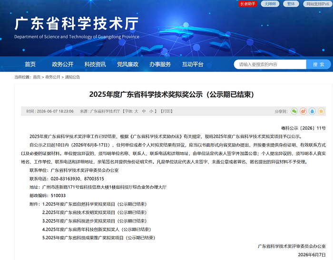Viewport: 333px width, 260px height.
Task: Click 互动平台 in navigation bar
Action: [x=193, y=65]
